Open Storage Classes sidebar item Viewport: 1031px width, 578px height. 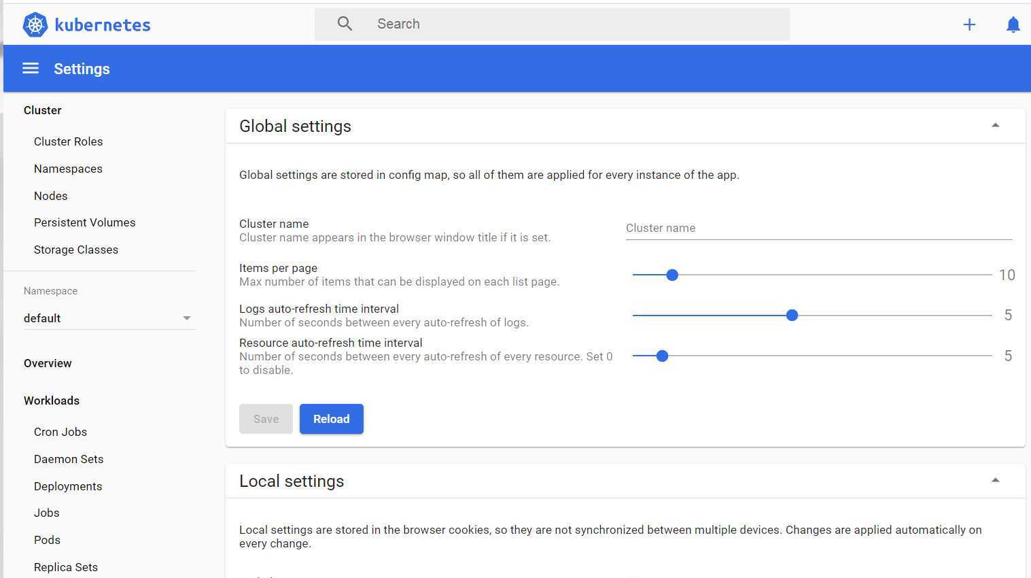point(76,250)
